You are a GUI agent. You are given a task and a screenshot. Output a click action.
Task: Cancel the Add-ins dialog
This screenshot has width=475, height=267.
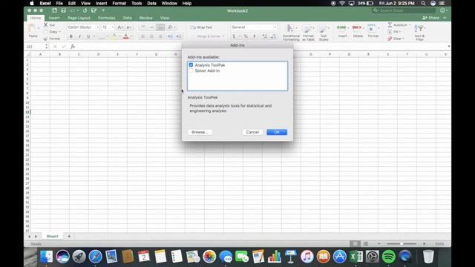click(x=252, y=132)
